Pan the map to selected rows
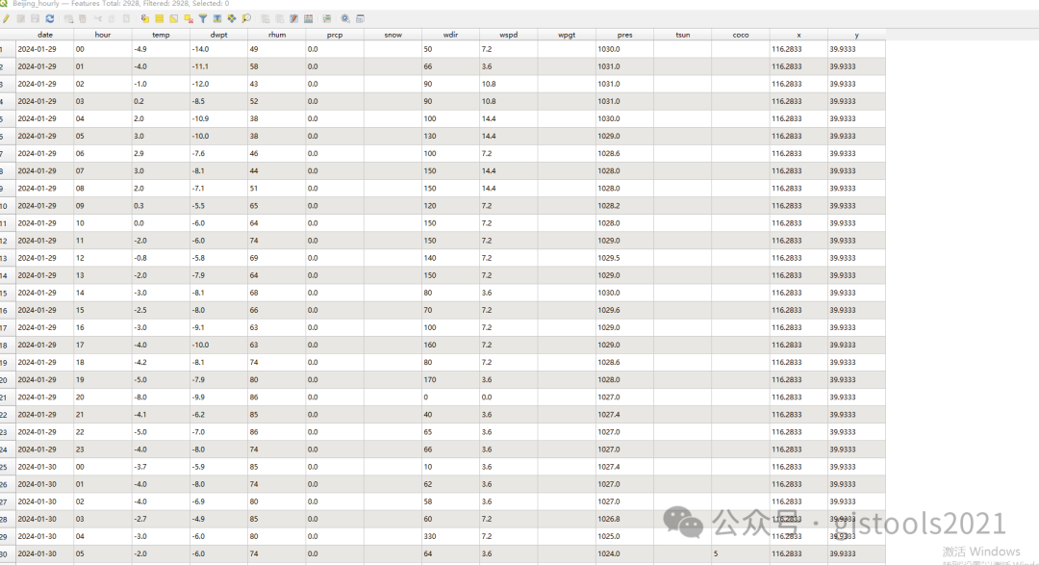1039x565 pixels. coord(232,18)
